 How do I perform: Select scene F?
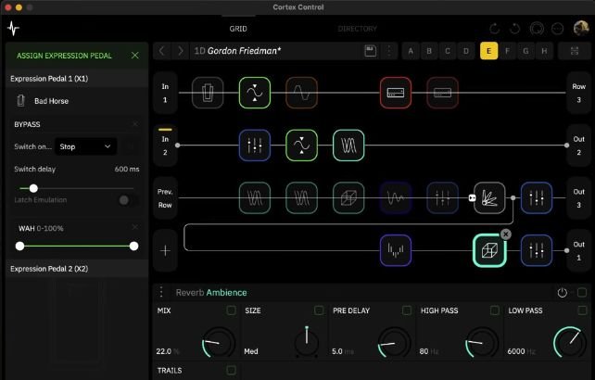pyautogui.click(x=507, y=51)
